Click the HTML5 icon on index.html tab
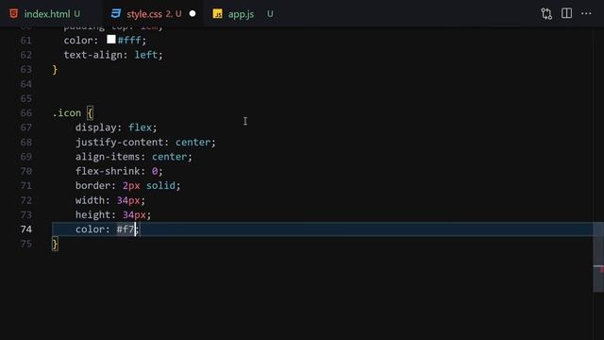The height and width of the screenshot is (340, 604). [x=14, y=14]
